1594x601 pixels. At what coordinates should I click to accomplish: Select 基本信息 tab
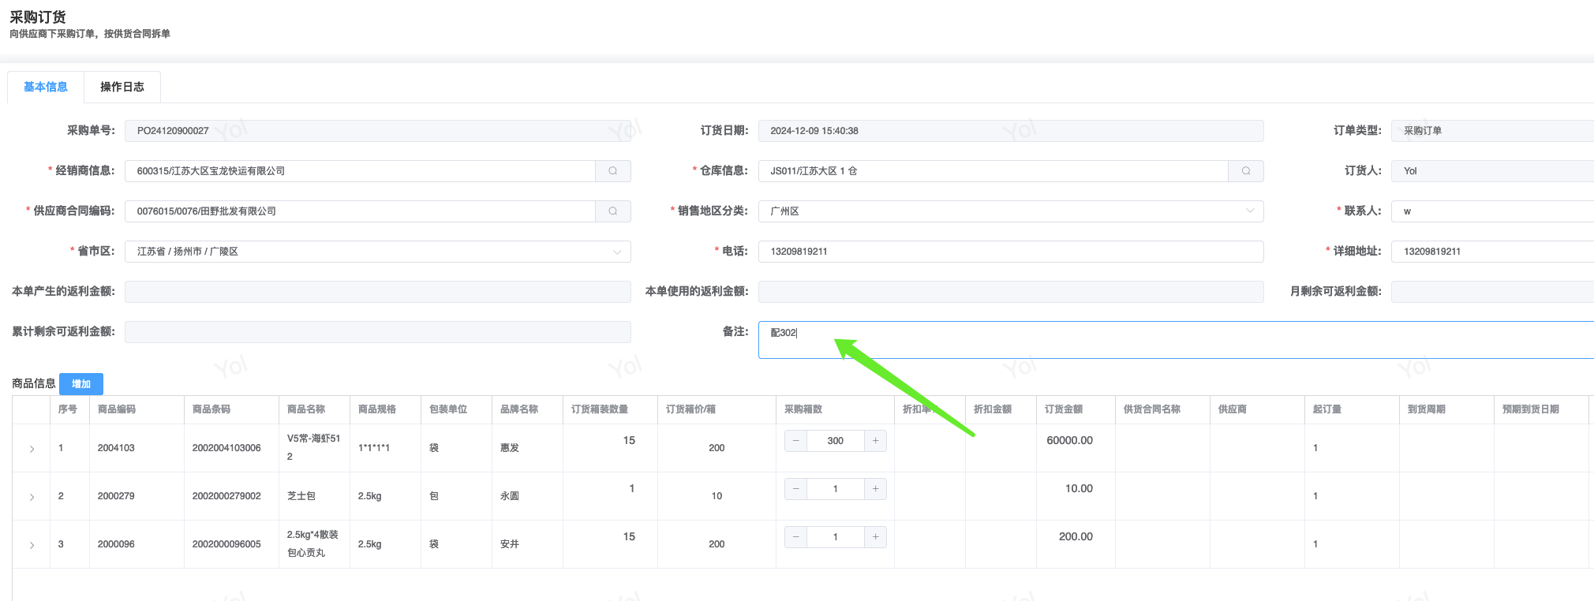tap(46, 87)
